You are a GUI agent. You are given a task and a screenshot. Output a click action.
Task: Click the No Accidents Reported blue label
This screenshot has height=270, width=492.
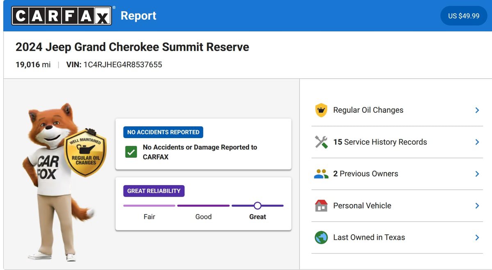point(163,132)
